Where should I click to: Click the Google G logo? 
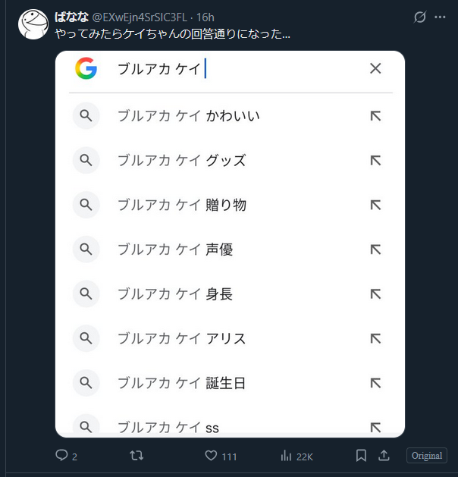pos(86,68)
